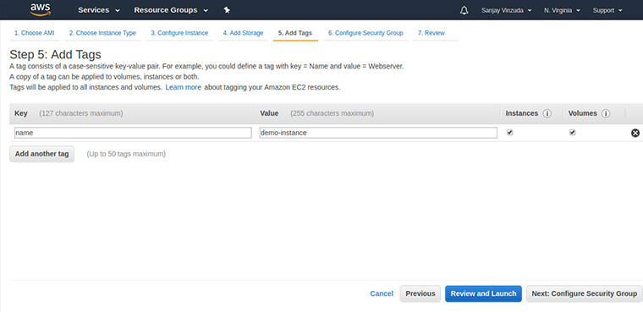Go to step 6. Configure Security Group
The height and width of the screenshot is (312, 643).
[365, 33]
